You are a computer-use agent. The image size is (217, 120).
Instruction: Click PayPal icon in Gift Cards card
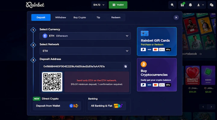(143, 49)
